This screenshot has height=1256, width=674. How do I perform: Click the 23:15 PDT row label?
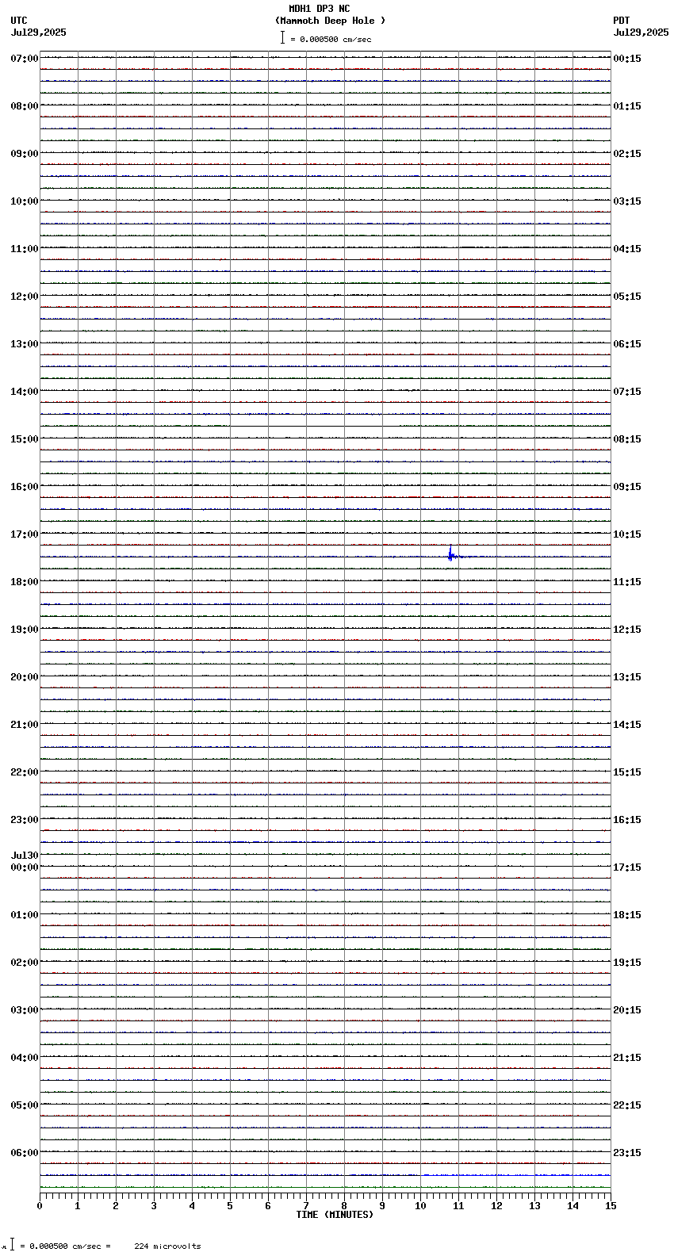[627, 1153]
